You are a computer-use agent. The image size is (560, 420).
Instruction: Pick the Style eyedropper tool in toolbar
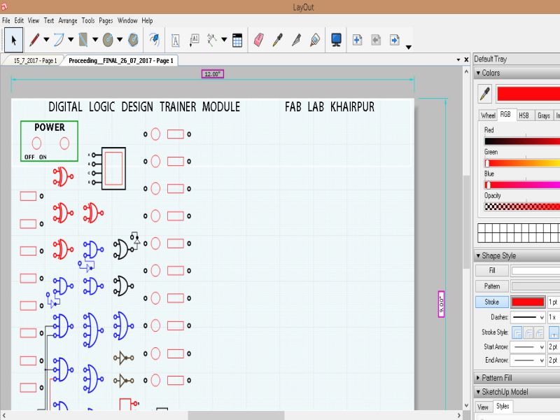[x=277, y=40]
